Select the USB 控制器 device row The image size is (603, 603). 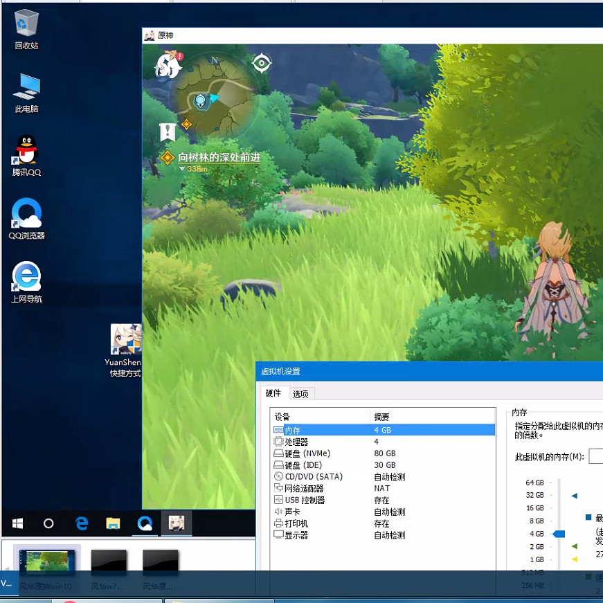(384, 500)
